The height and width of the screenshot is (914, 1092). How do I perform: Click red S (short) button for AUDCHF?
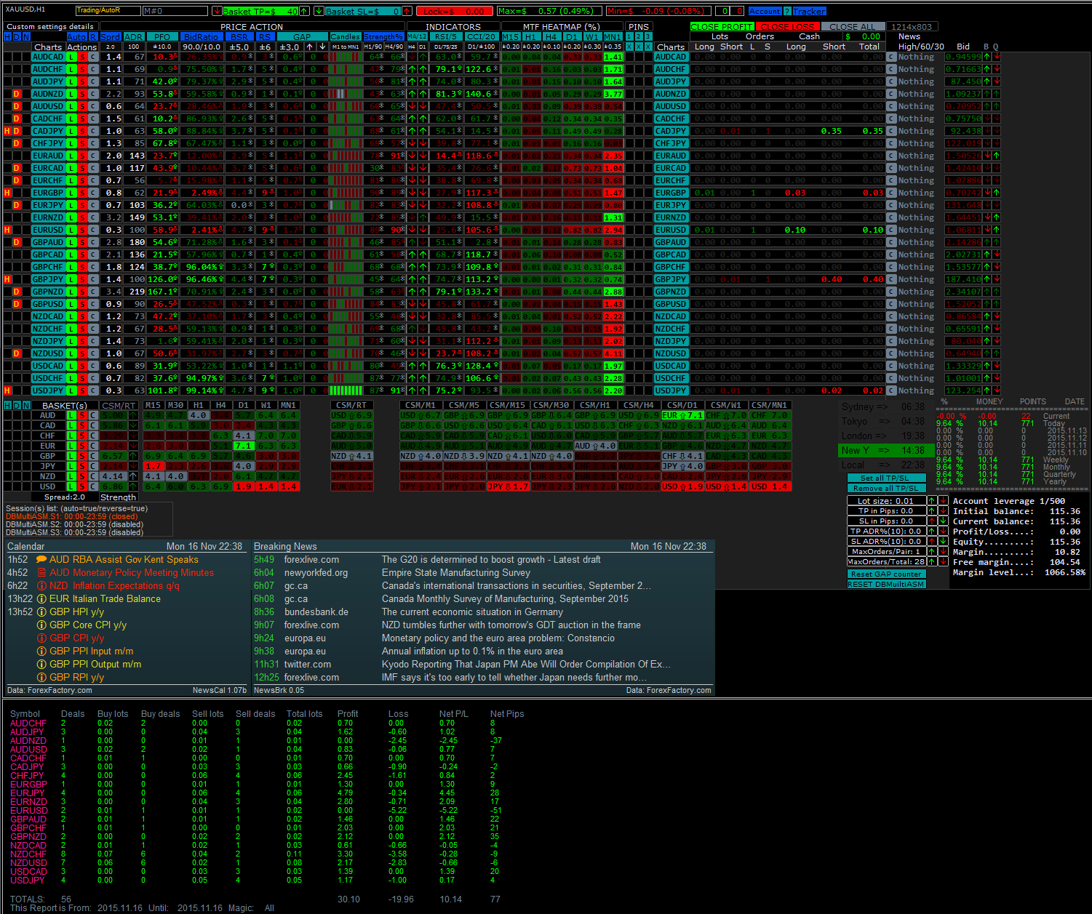[x=82, y=69]
